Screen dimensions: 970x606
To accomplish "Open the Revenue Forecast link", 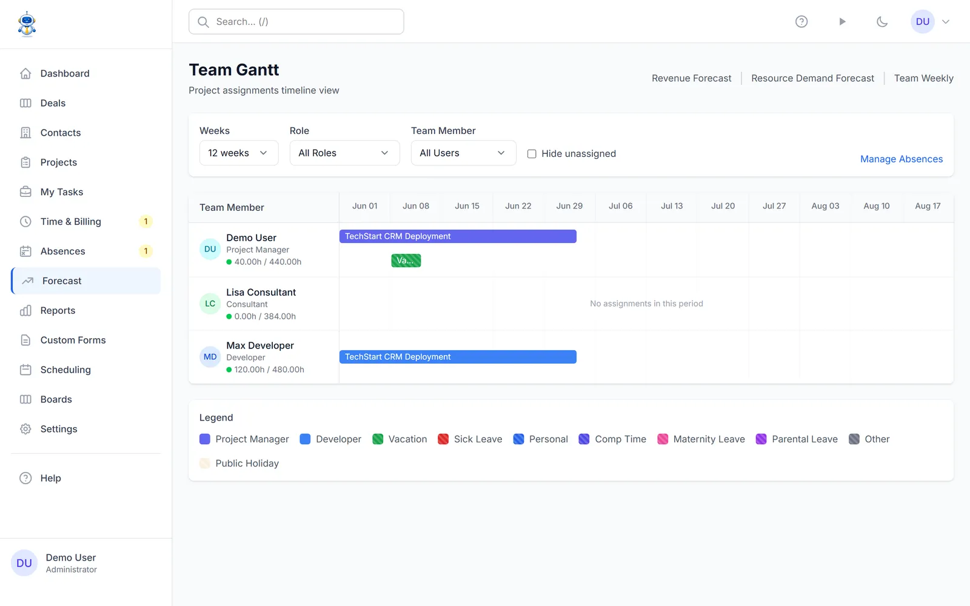I will tap(691, 78).
